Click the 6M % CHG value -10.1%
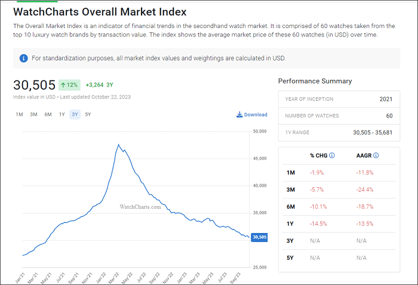Screen dimensions: 418x285 (318, 207)
